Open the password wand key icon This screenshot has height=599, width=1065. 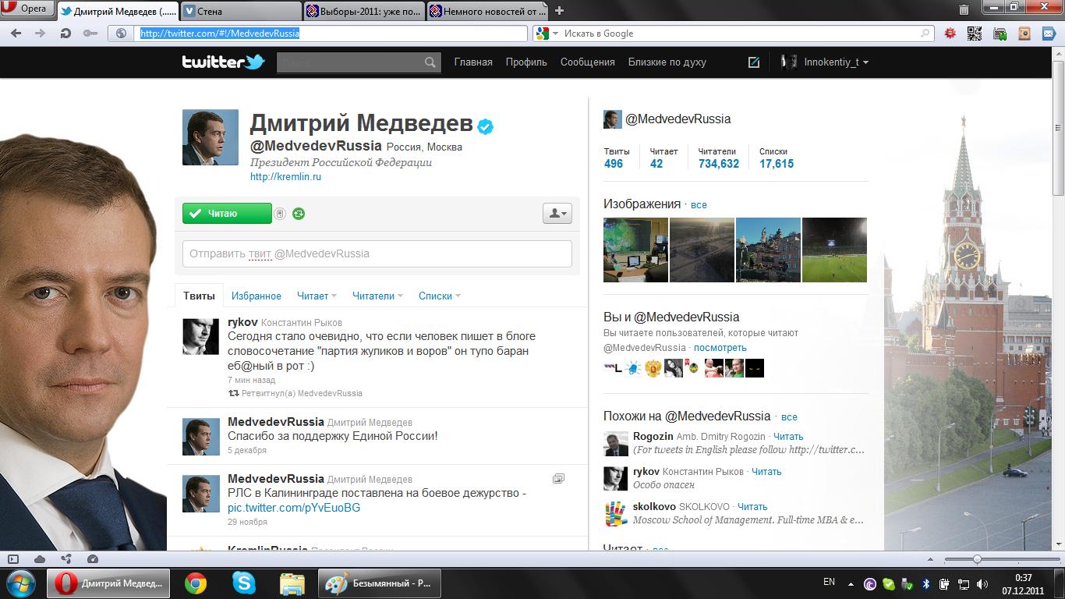pos(90,34)
